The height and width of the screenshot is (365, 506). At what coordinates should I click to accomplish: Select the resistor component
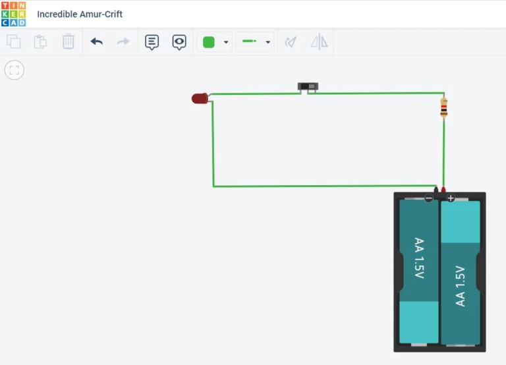444,107
